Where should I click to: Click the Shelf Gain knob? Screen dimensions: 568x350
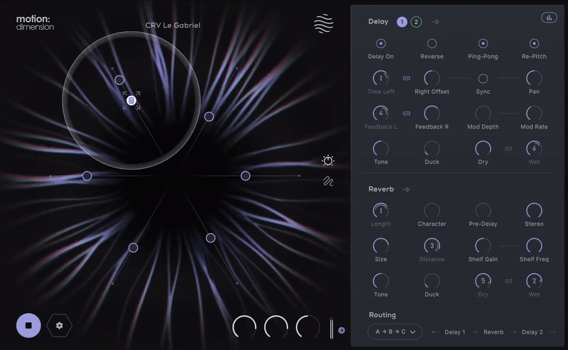483,246
